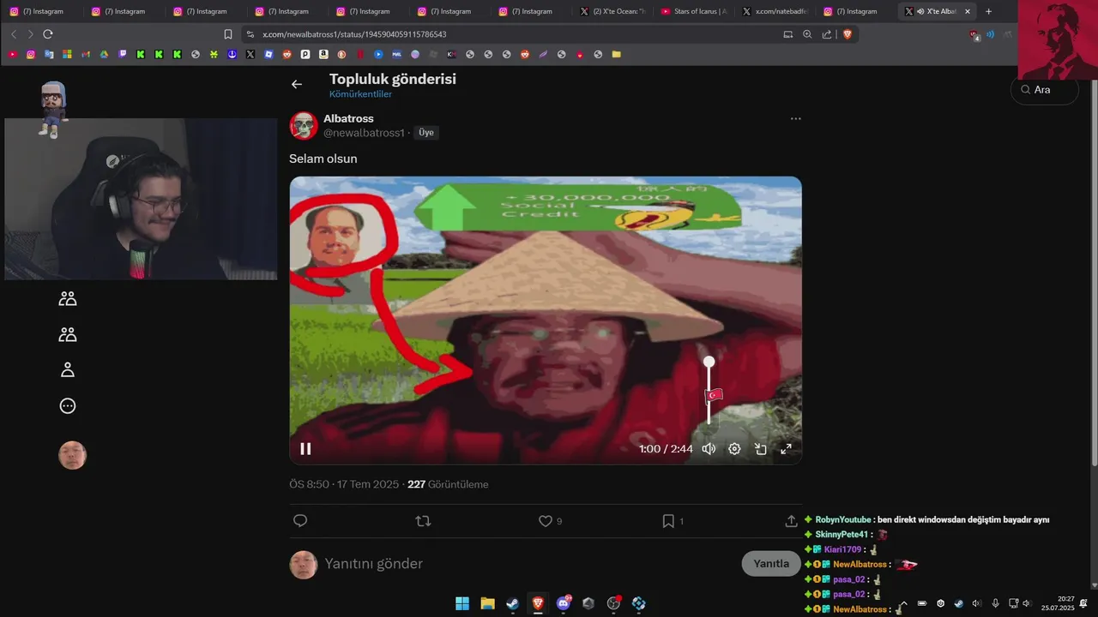Open video in picture-in-picture mode
Viewport: 1098px width, 617px height.
click(x=760, y=449)
